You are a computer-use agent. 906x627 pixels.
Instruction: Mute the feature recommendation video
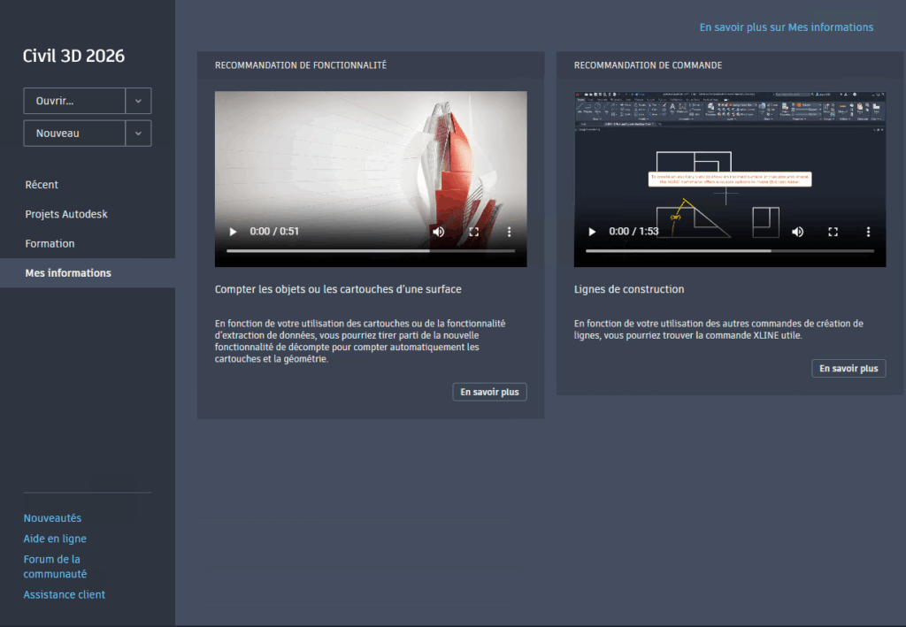click(438, 232)
